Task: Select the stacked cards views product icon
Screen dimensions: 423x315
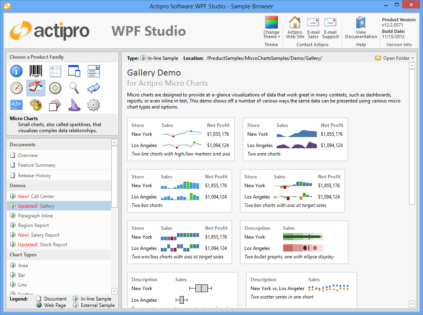Action: 55,105
